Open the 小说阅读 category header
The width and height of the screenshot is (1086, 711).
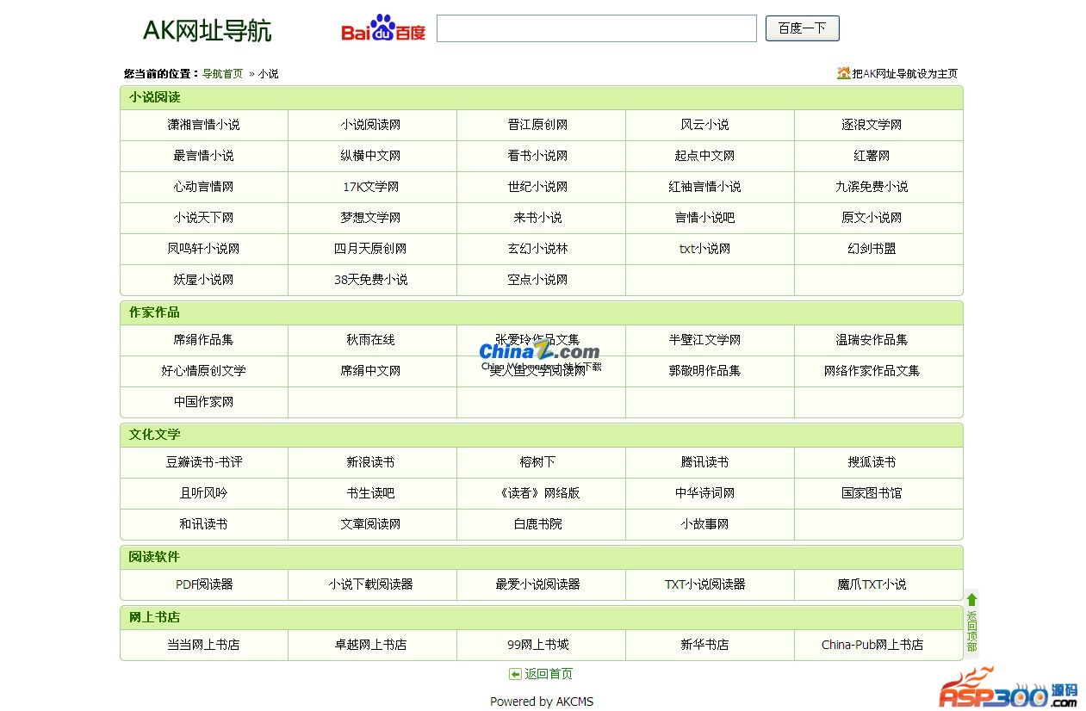pyautogui.click(x=154, y=97)
